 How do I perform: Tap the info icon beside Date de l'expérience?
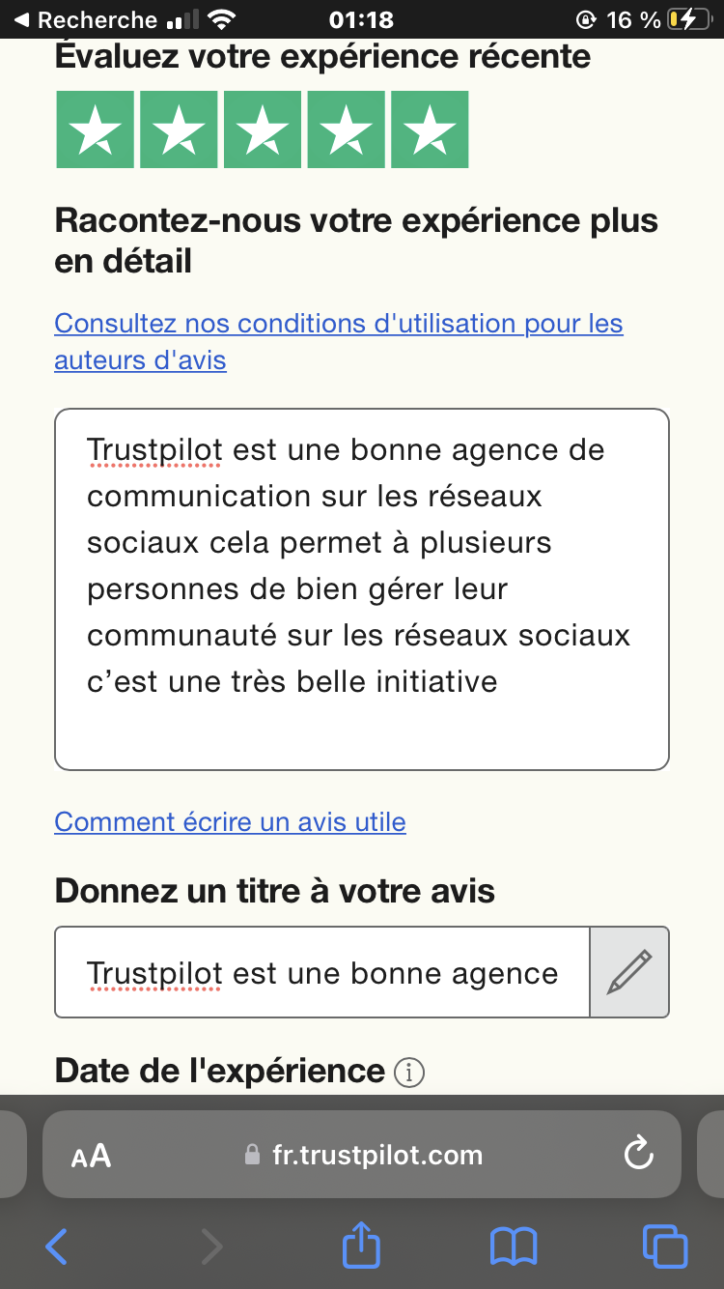(409, 1072)
